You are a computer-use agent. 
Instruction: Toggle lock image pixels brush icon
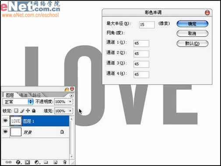pos(22,111)
